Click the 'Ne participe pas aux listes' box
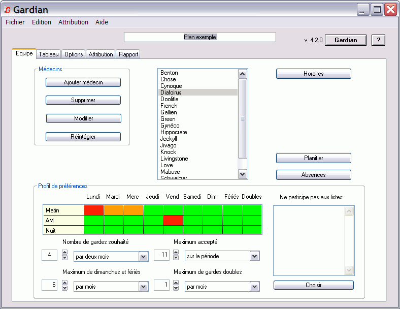Screen dimensions: 400x309 pos(314,240)
